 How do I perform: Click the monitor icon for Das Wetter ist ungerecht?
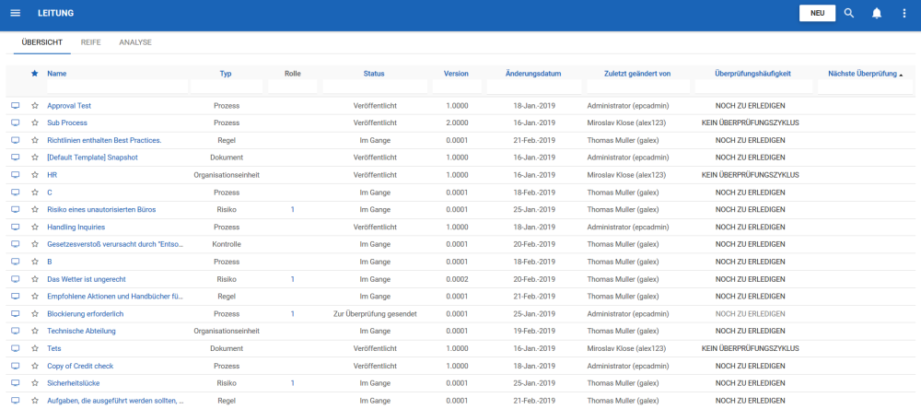click(x=16, y=279)
